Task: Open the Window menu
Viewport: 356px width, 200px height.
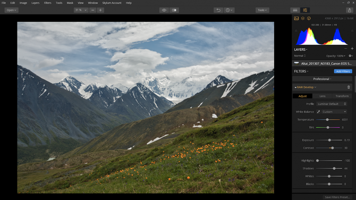Action: [93, 3]
